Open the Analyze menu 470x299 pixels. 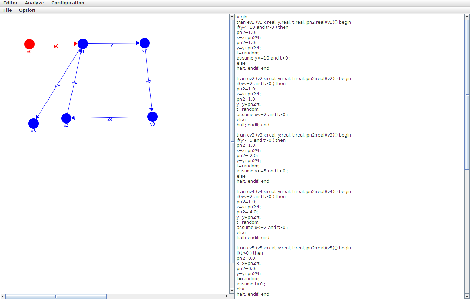[34, 3]
